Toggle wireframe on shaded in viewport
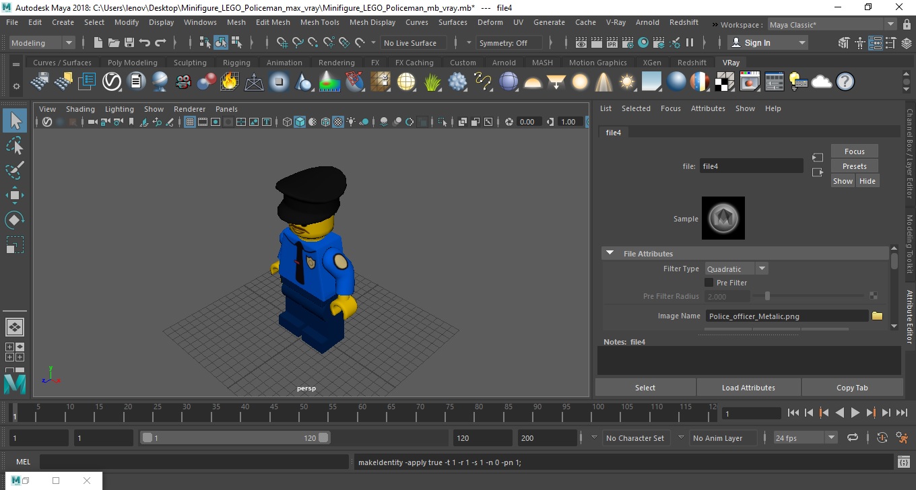916x490 pixels. 325,122
